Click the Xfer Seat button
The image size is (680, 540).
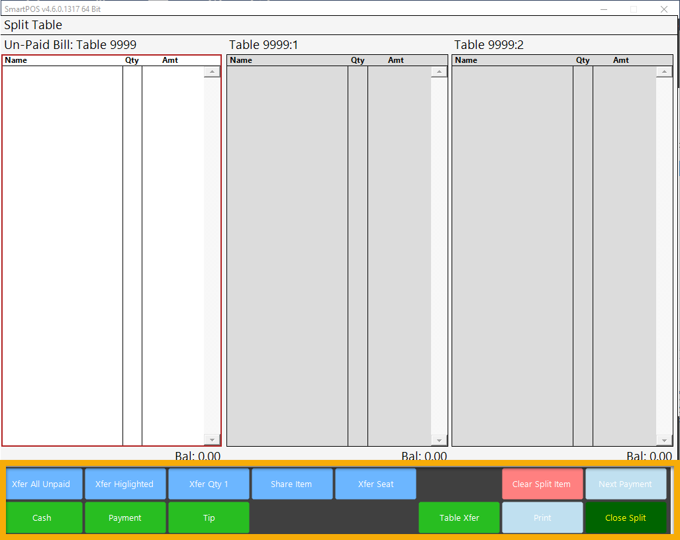[375, 484]
